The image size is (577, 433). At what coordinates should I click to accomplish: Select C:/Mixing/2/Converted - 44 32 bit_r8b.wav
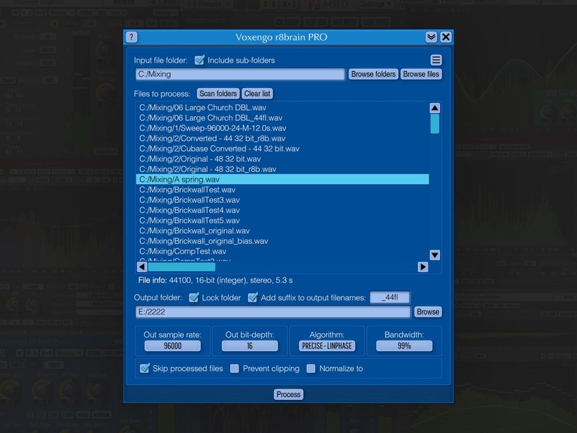coord(282,138)
